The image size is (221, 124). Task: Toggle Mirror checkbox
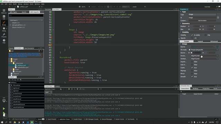click(x=192, y=74)
